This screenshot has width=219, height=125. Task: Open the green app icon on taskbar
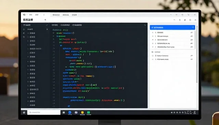pos(89,112)
